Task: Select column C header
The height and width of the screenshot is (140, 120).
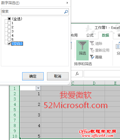Action: coord(77,83)
